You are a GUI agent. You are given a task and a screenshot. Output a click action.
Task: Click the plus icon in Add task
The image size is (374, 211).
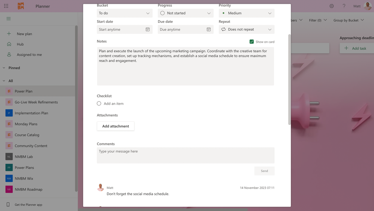point(346,48)
